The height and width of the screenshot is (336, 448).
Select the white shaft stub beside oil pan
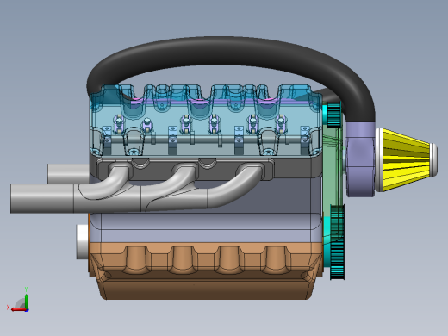[82, 242]
